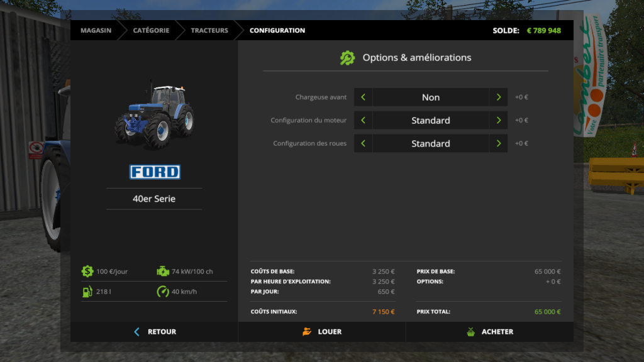Go to the Catégorie breadcrumb tab
Screen dimensions: 644x362
(151, 30)
